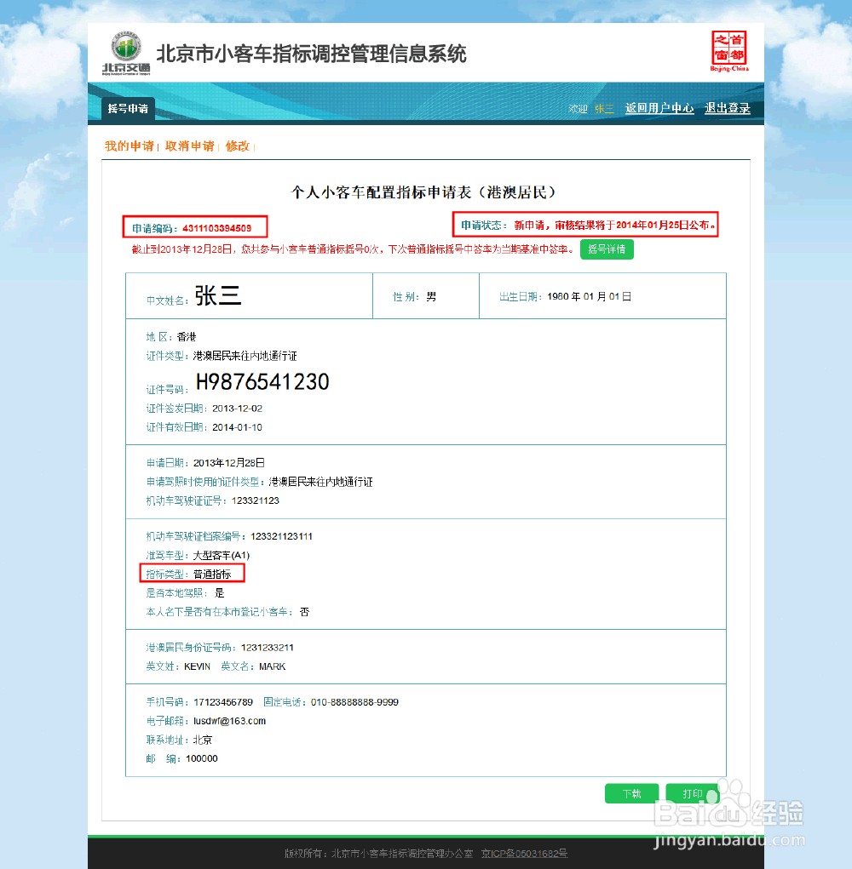
Task: Click the 打印 print button
Action: [x=694, y=793]
